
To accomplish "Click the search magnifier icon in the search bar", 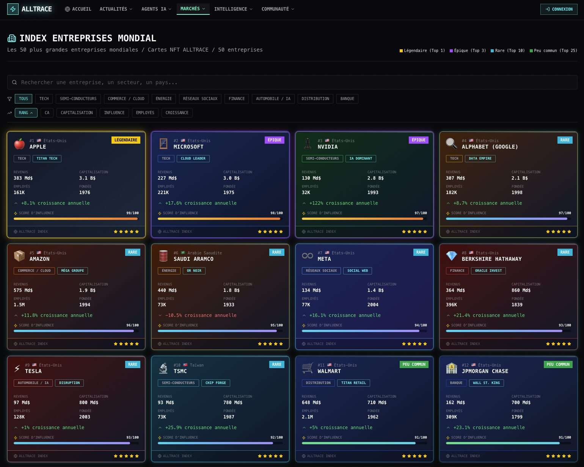I will point(14,82).
